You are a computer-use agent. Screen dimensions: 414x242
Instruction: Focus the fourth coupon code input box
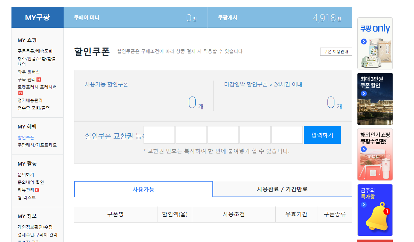255,135
